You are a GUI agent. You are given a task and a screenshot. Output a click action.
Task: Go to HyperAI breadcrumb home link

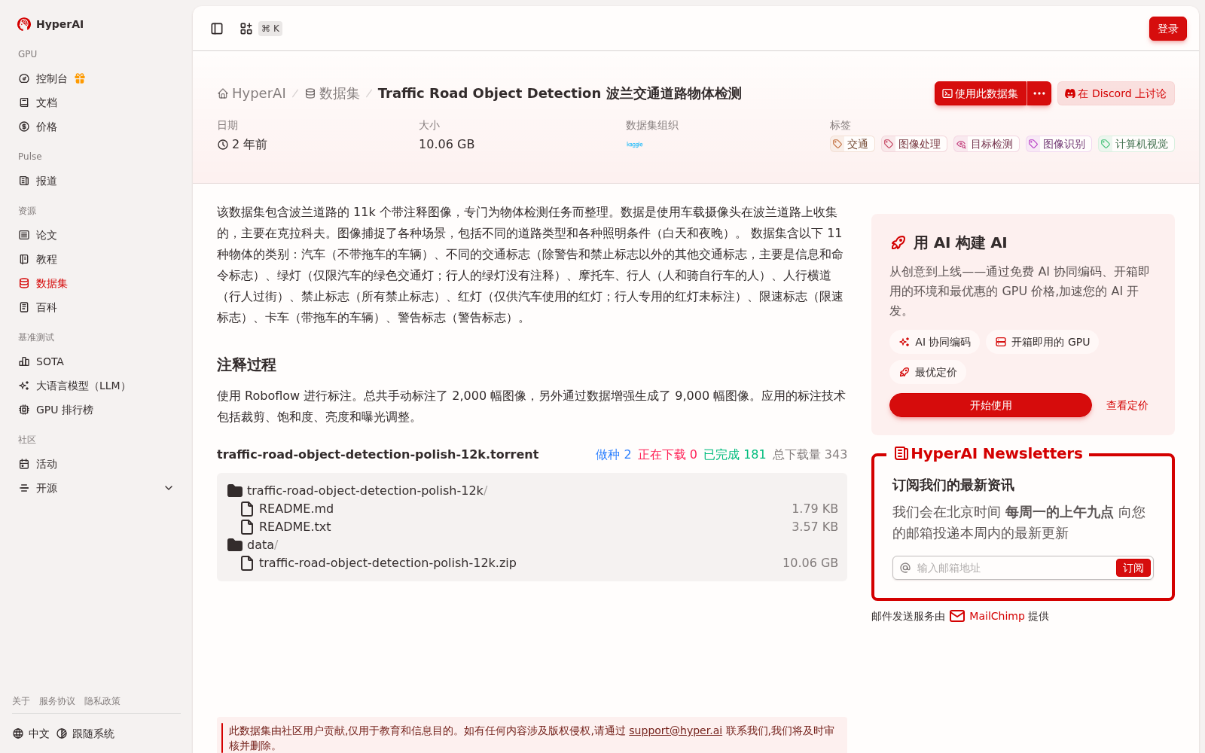tap(252, 93)
